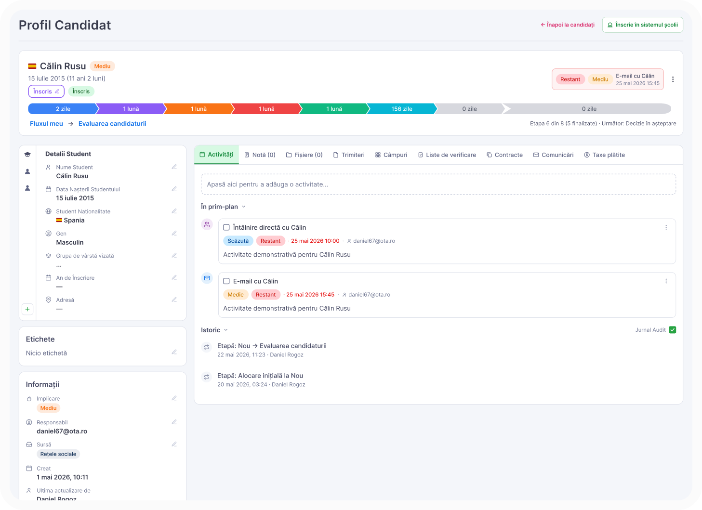Edit the Nume Student field pencil

pyautogui.click(x=174, y=167)
